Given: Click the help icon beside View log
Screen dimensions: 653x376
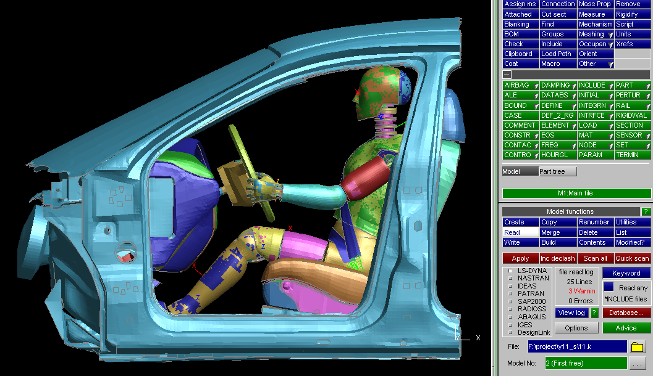Looking at the screenshot, I should point(594,313).
